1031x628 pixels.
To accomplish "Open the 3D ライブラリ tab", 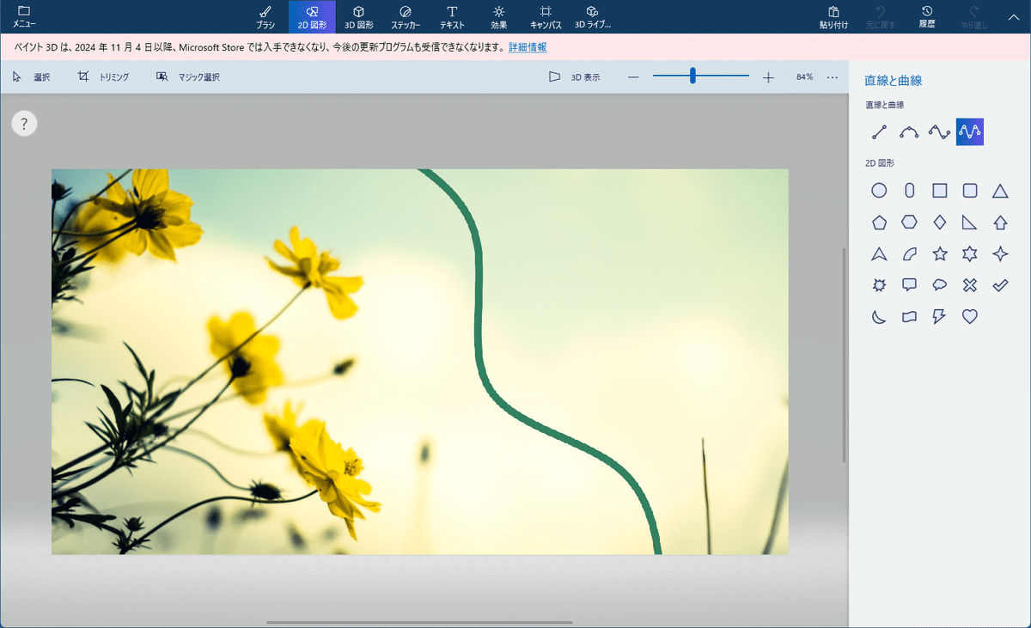I will click(593, 16).
